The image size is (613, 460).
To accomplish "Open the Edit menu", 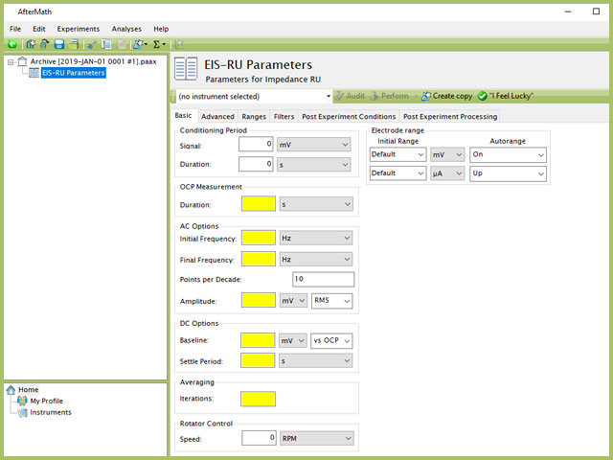I will point(38,29).
